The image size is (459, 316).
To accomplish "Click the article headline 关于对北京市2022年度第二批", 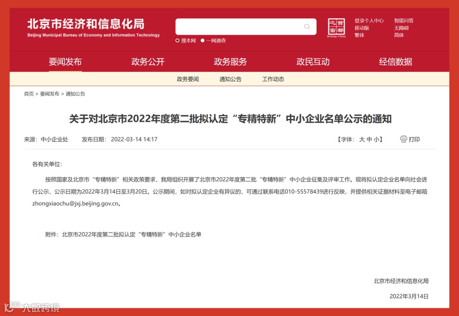I will 230,119.
